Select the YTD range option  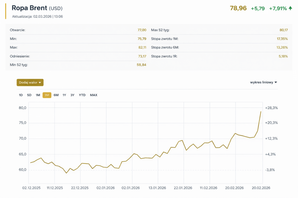click(82, 95)
